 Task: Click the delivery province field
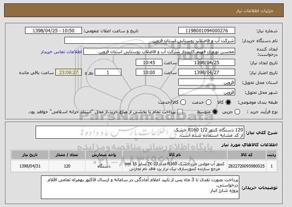pos(207,82)
